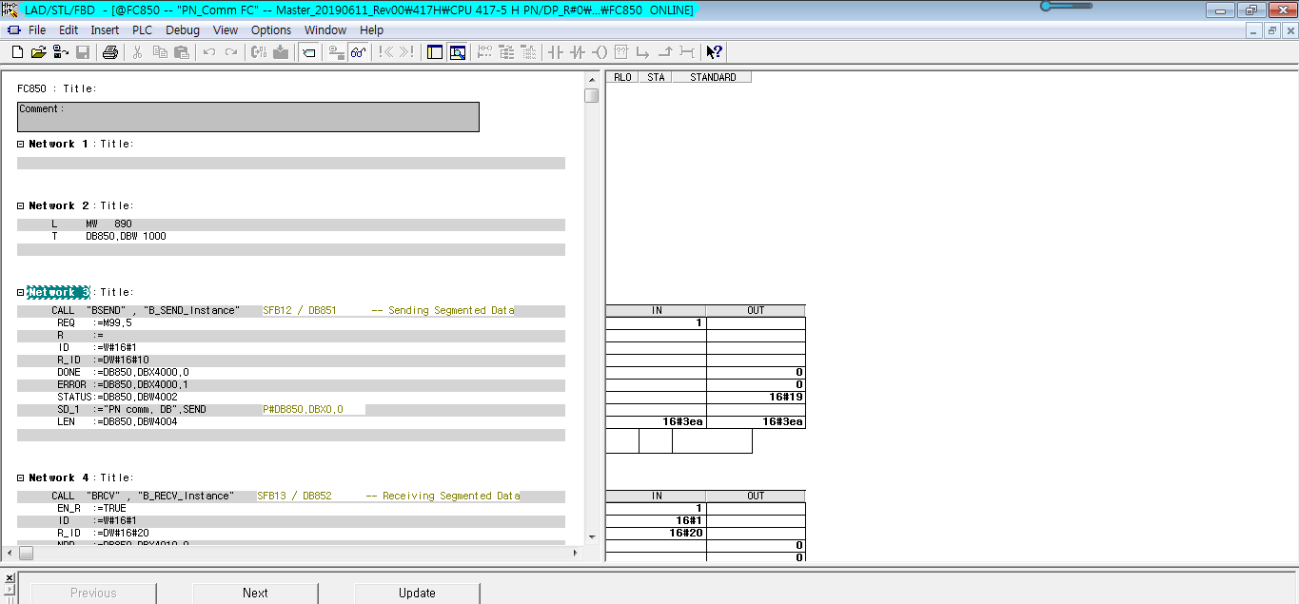Screen dimensions: 1299x604
Task: Close the bottom pane with its X
Action: (x=9, y=577)
